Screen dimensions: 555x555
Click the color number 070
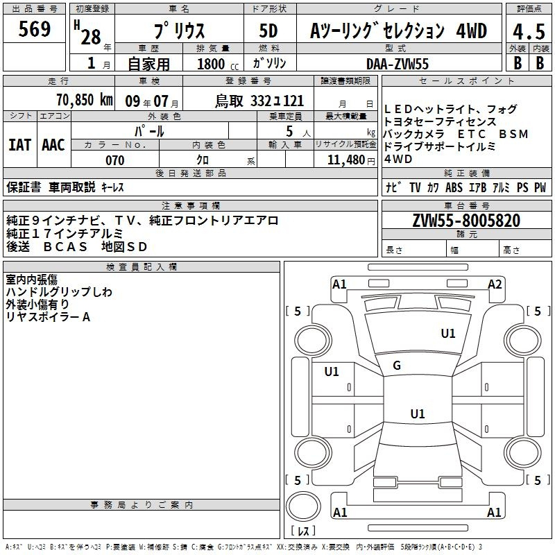click(115, 160)
